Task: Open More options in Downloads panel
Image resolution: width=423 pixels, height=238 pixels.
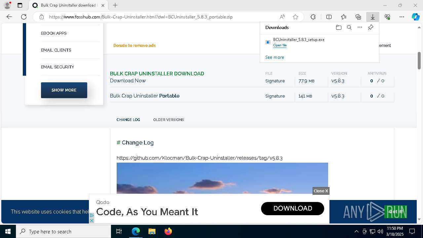Action: pyautogui.click(x=360, y=27)
